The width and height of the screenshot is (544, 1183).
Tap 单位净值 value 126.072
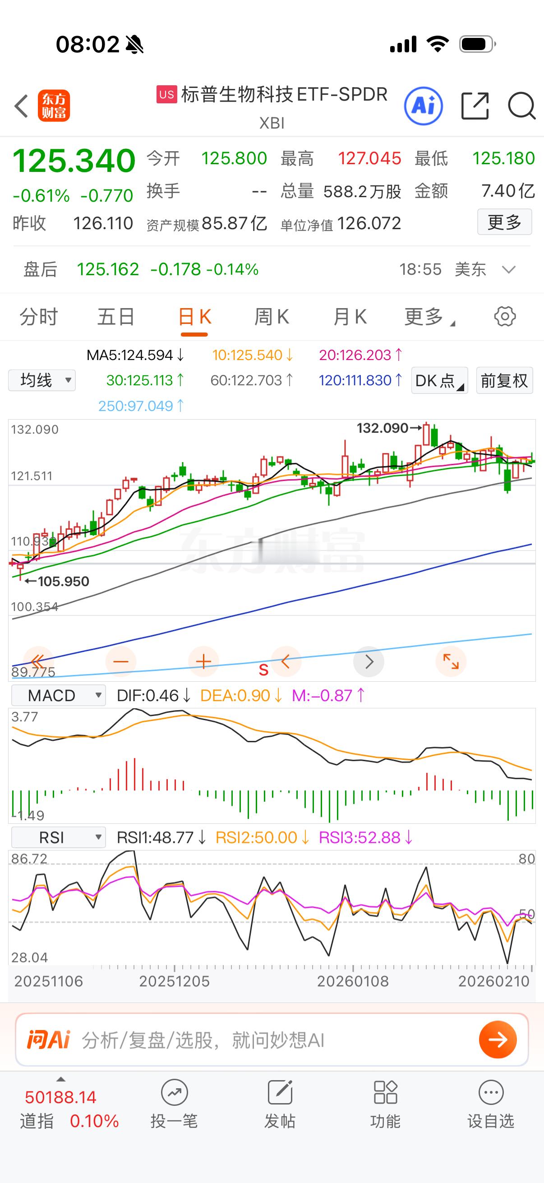click(369, 224)
